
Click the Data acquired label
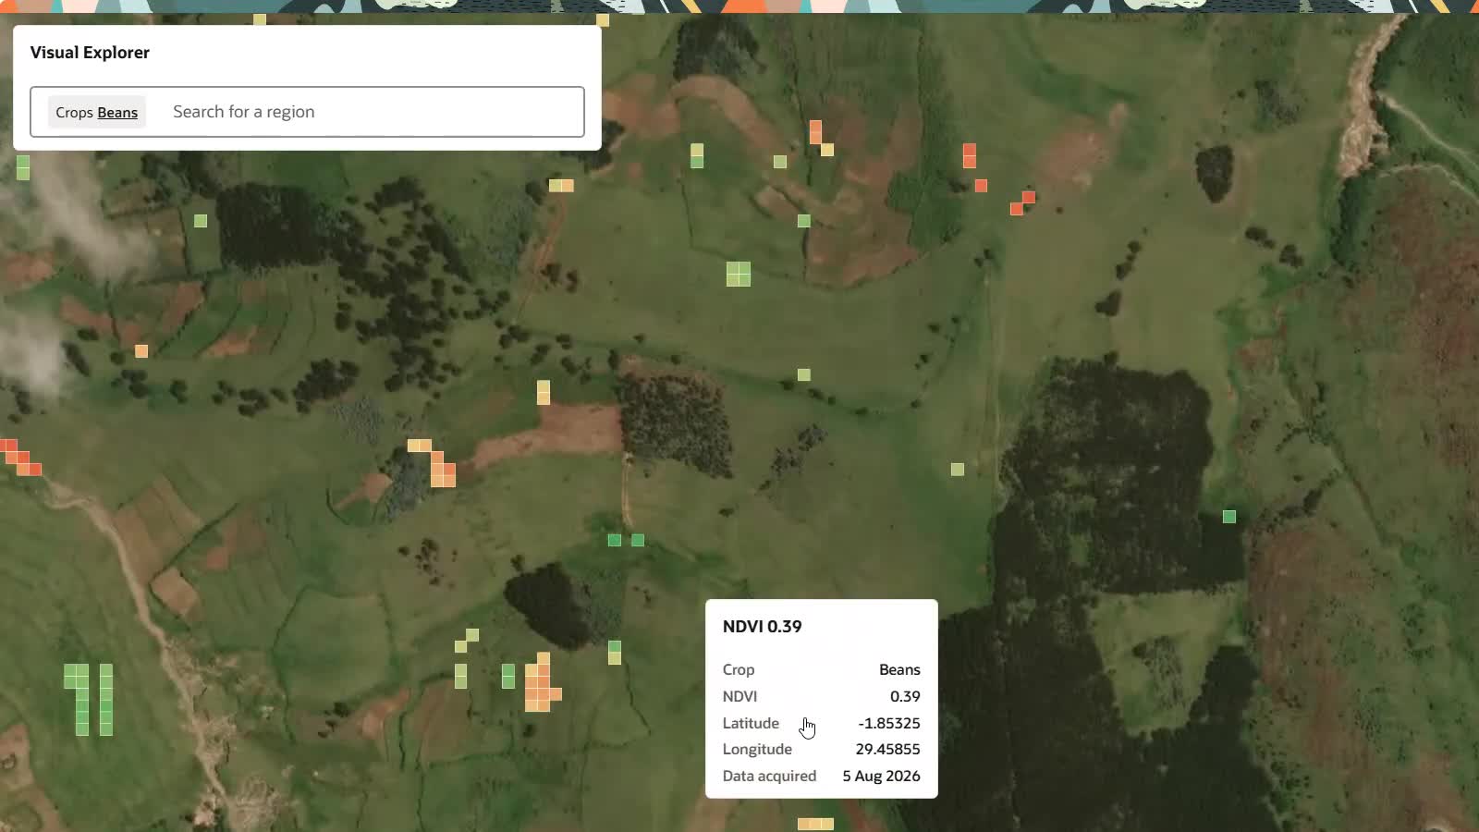click(769, 776)
